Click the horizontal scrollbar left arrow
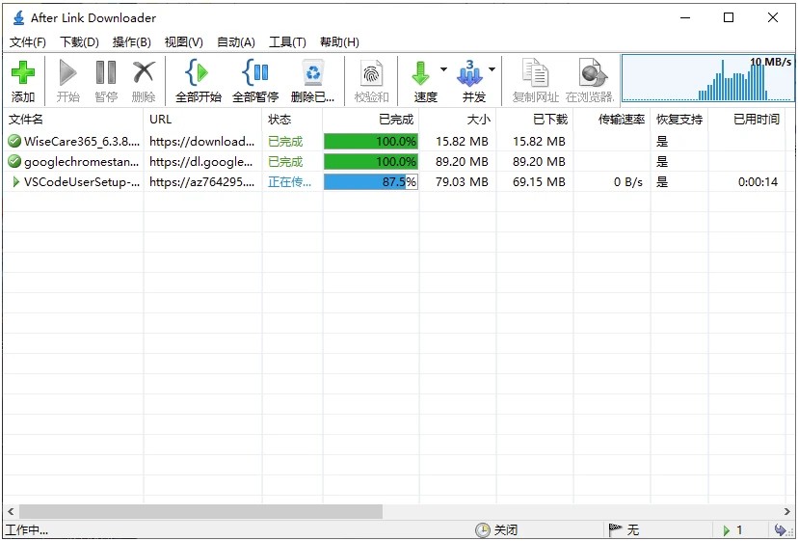 (x=11, y=511)
